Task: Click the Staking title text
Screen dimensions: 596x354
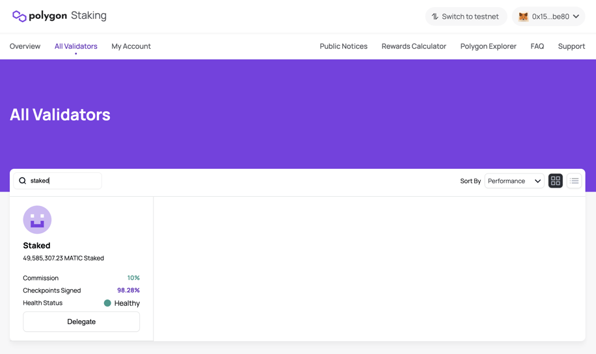Action: click(x=88, y=16)
